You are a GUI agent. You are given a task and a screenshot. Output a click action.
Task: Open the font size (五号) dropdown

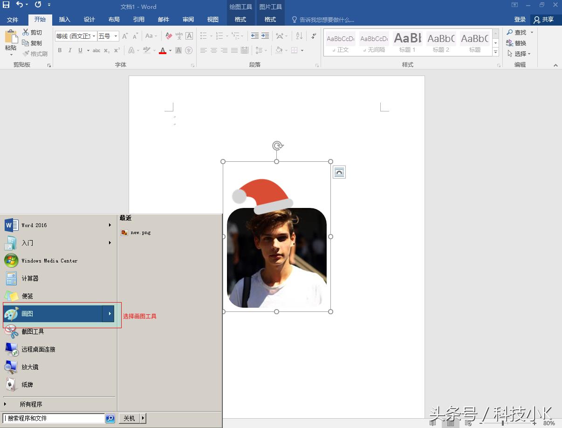[116, 36]
